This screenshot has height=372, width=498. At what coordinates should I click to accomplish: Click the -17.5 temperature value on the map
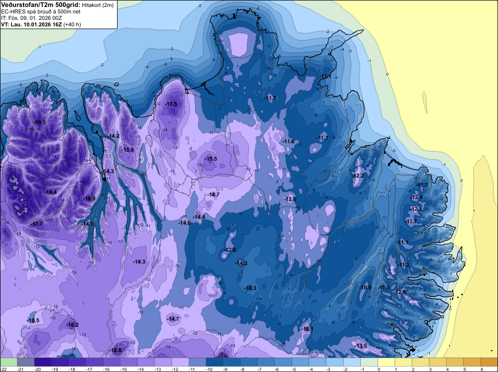(x=171, y=104)
